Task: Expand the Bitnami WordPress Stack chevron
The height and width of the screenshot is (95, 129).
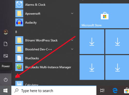Action: (x=72, y=40)
